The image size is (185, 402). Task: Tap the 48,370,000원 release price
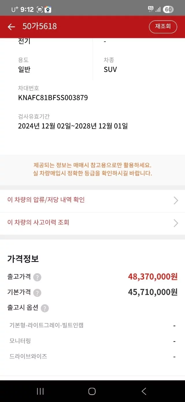(153, 277)
